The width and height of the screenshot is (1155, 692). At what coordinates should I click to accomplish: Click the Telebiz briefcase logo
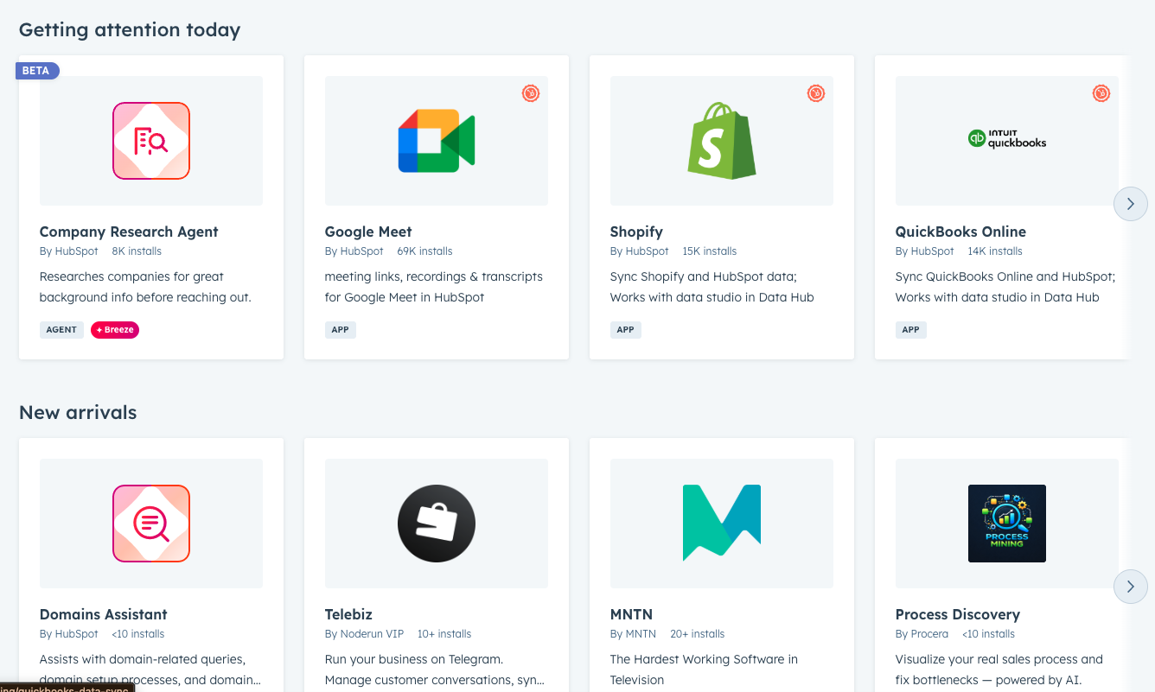coord(437,524)
